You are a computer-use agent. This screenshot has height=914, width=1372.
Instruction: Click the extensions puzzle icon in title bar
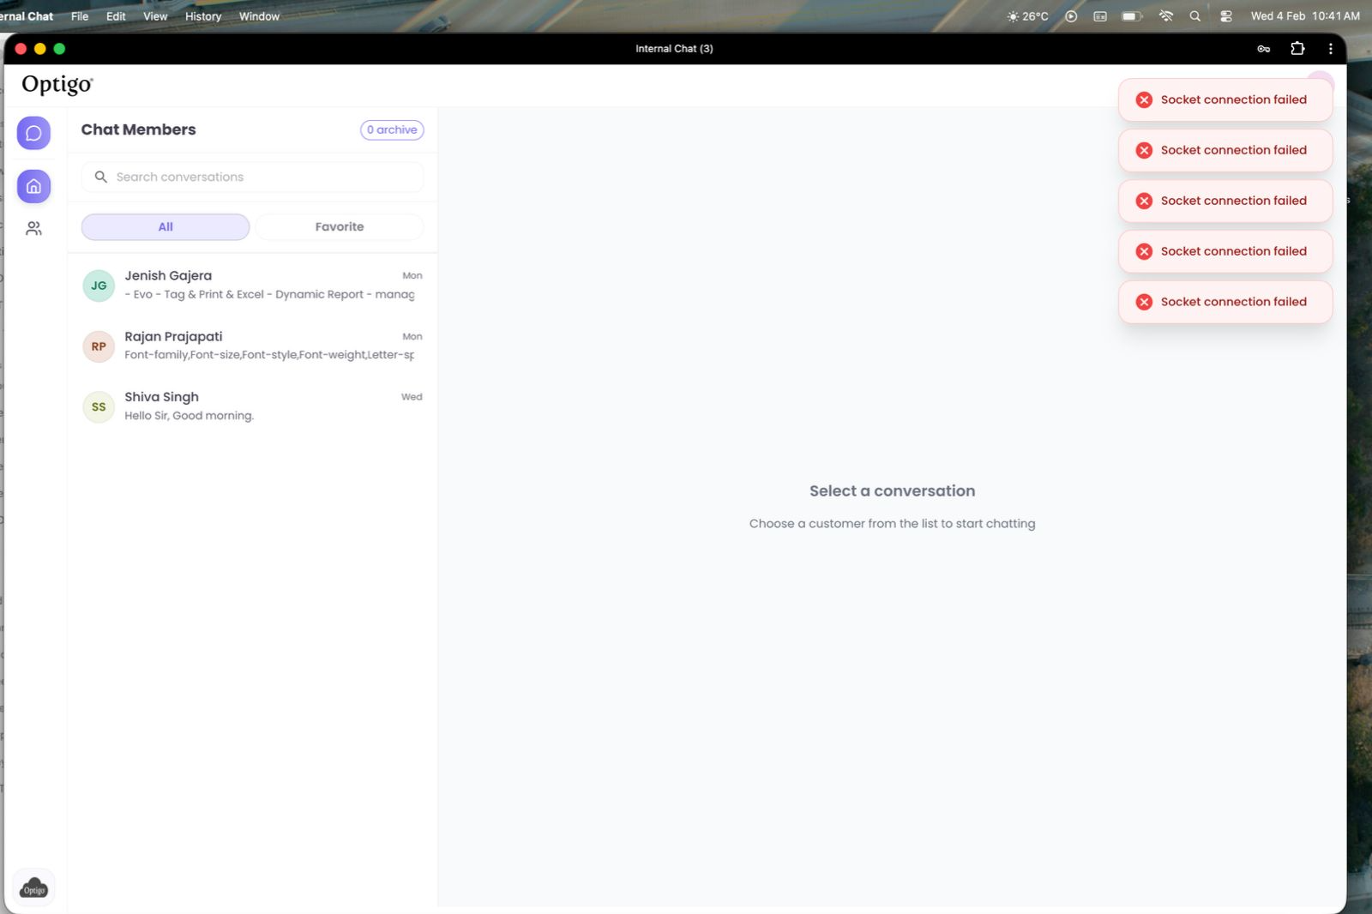(x=1297, y=49)
